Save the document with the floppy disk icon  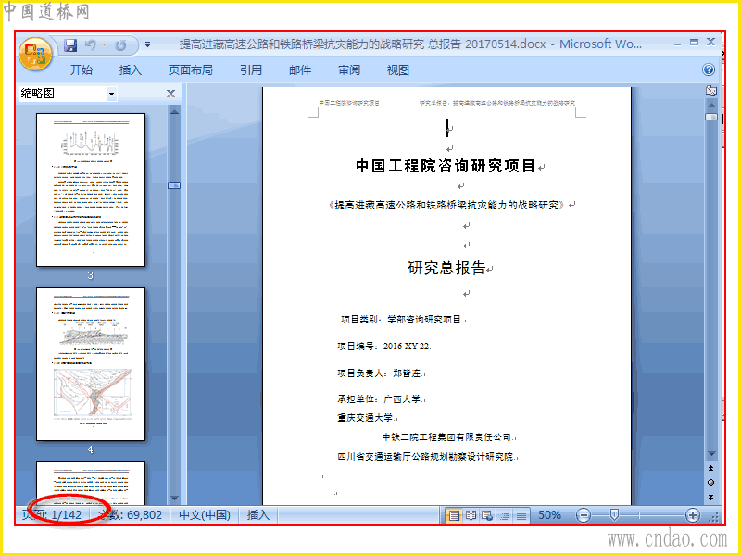70,44
